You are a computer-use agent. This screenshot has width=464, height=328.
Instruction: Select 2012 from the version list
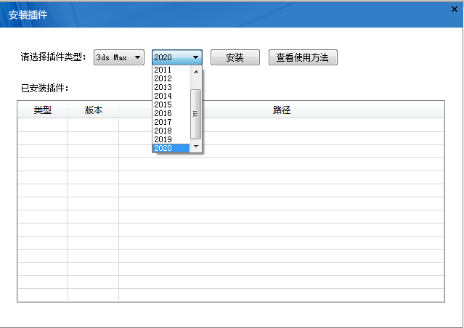[x=163, y=78]
